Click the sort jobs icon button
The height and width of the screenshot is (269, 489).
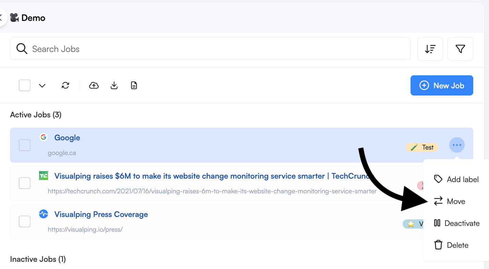pos(430,49)
